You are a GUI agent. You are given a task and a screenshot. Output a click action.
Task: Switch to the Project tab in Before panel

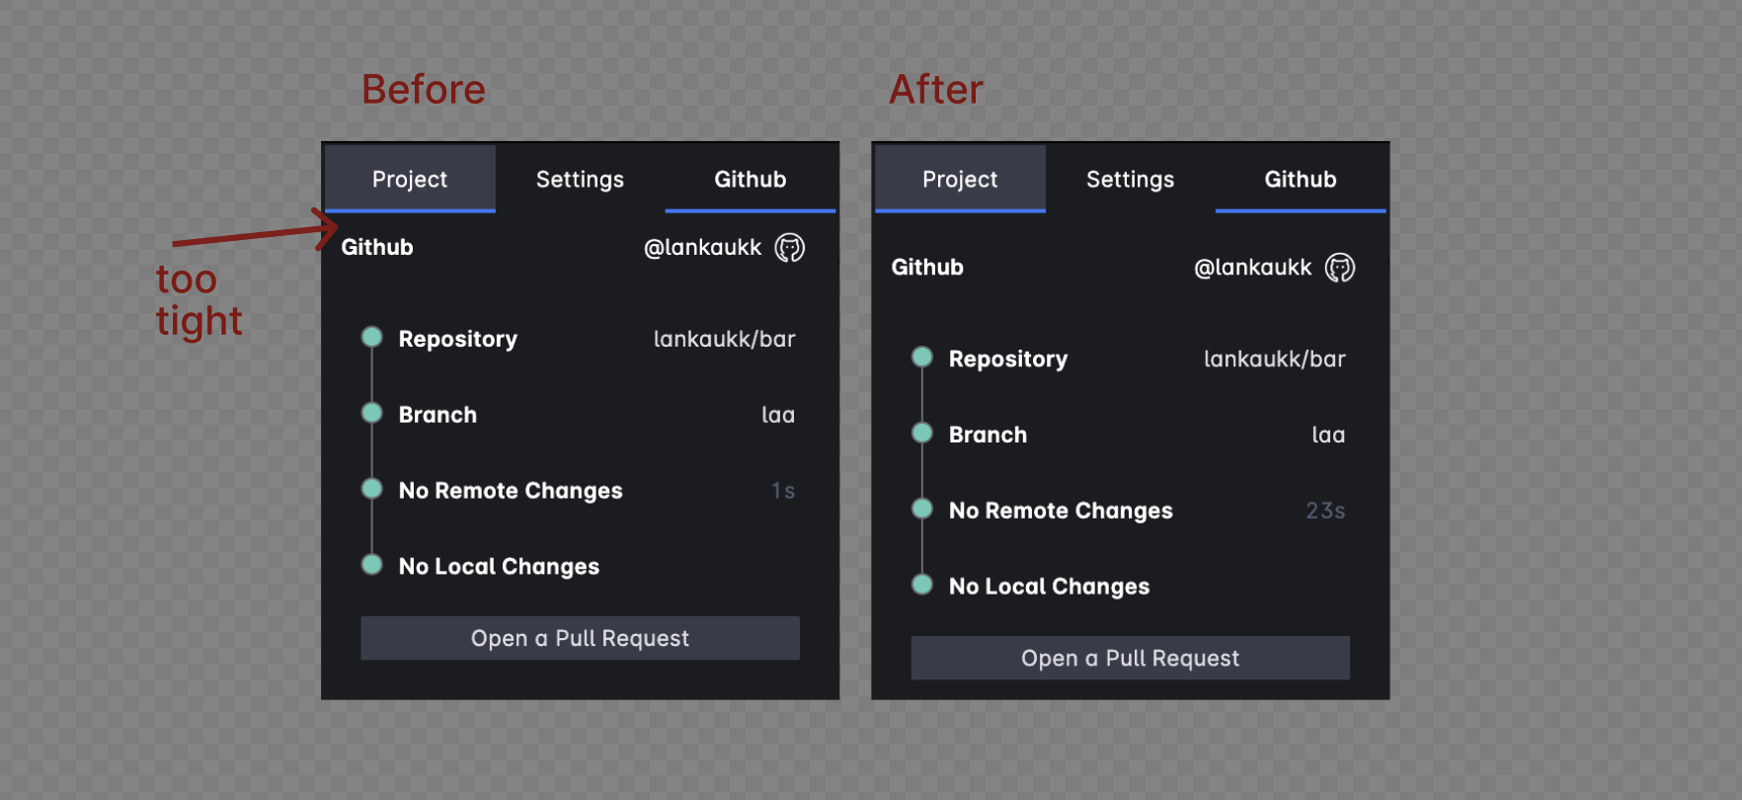click(409, 179)
